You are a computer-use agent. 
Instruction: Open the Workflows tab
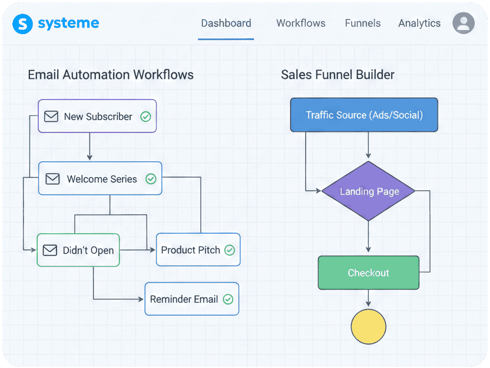point(300,24)
